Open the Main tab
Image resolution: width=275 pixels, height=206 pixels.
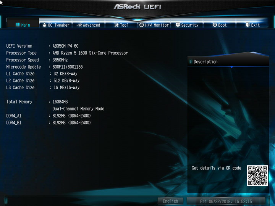(x=23, y=24)
